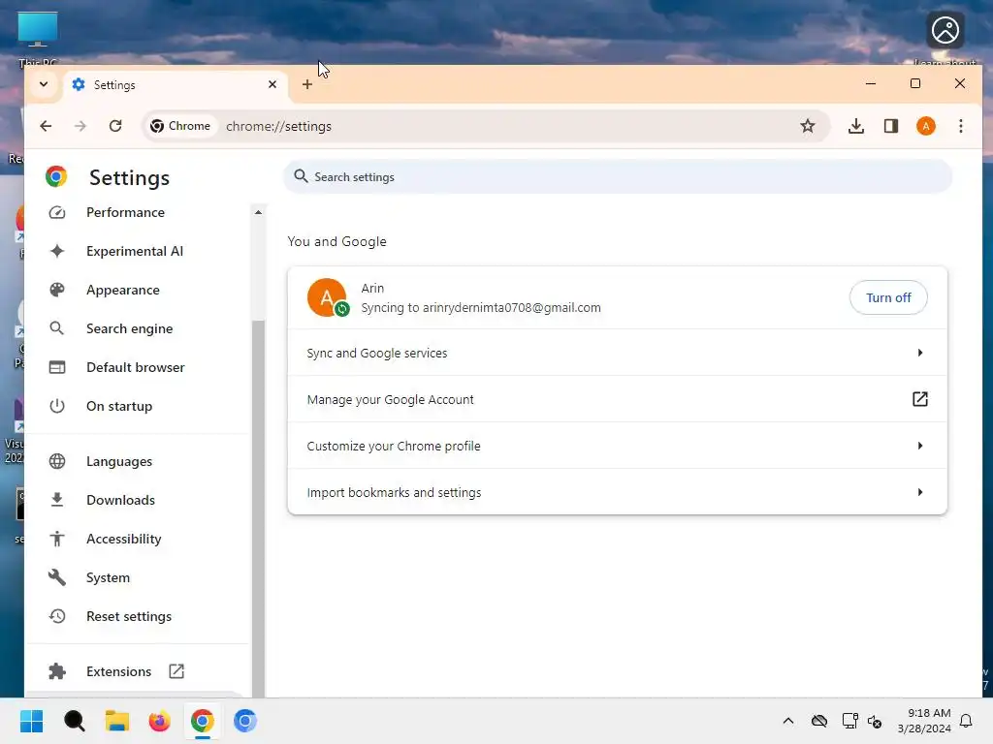Click the muted volume tray icon

876,721
